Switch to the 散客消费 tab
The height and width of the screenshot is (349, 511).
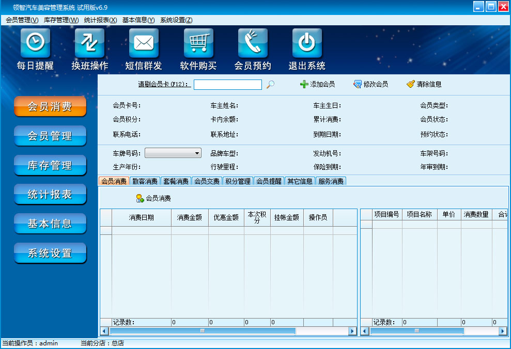tap(145, 181)
